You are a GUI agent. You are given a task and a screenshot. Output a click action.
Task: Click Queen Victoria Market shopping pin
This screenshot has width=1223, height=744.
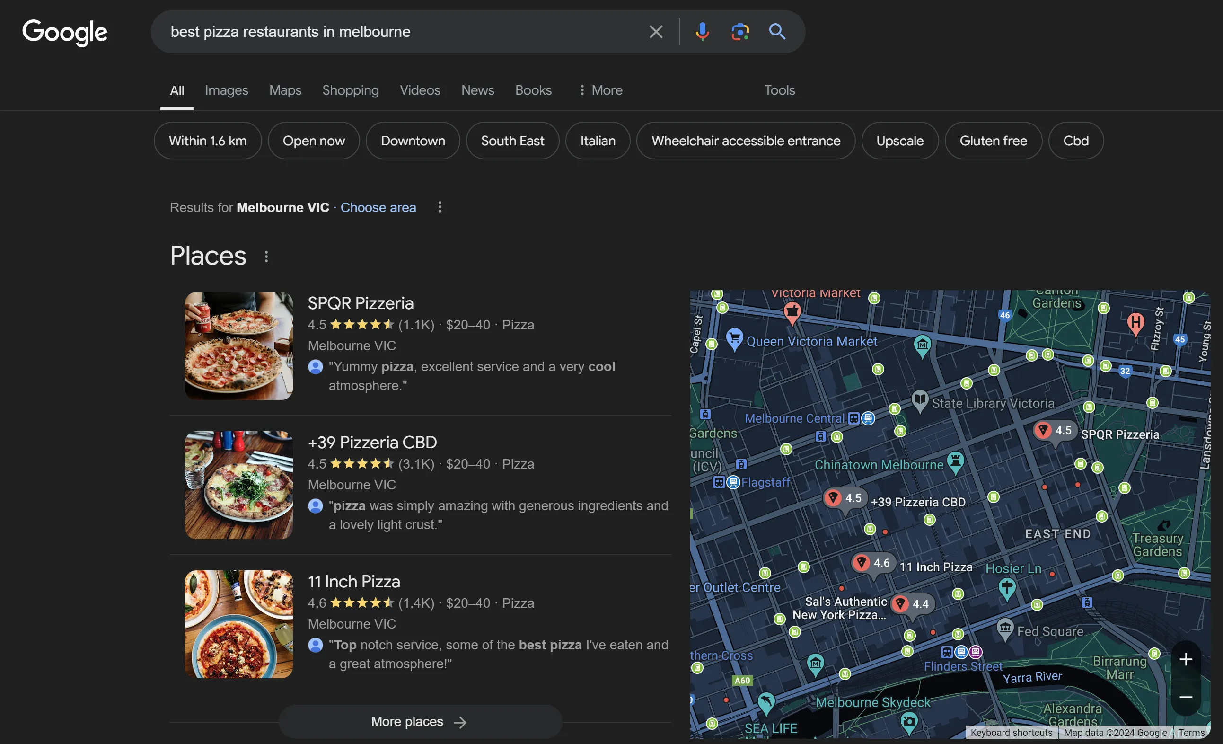[734, 340]
